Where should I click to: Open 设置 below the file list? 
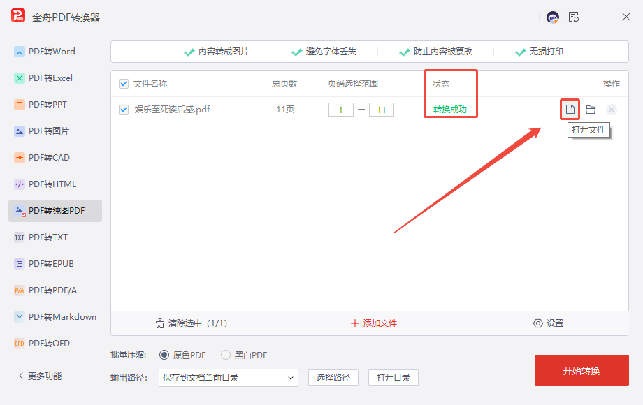tap(548, 323)
